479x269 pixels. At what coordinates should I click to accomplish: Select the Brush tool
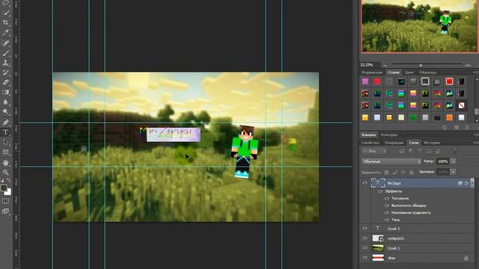5,53
